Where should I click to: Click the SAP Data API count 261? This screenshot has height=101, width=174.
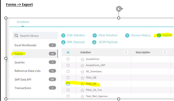(52, 79)
